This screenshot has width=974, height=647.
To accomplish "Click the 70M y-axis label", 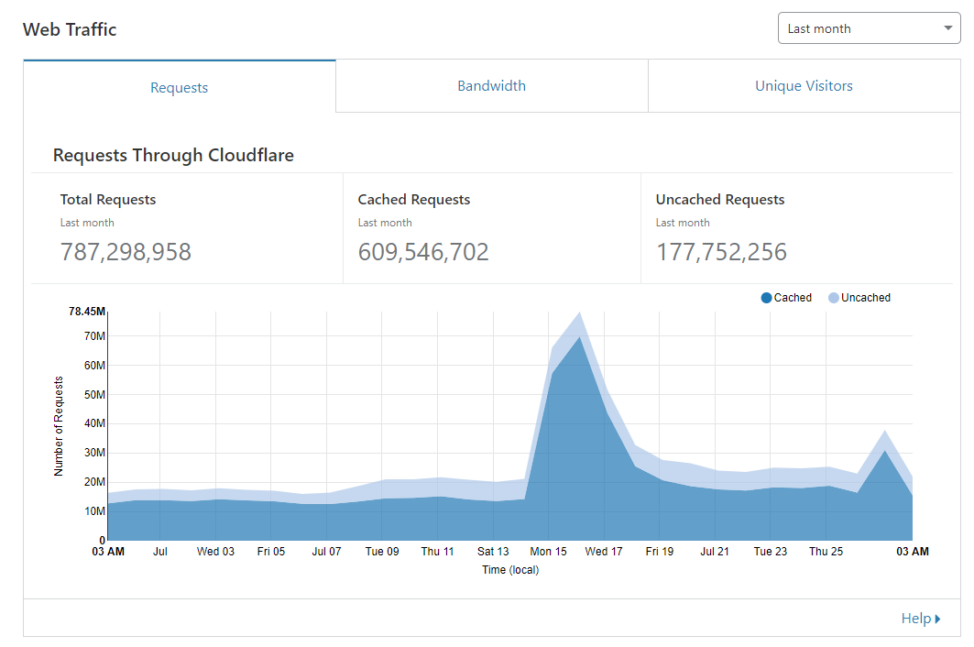I will (x=94, y=336).
